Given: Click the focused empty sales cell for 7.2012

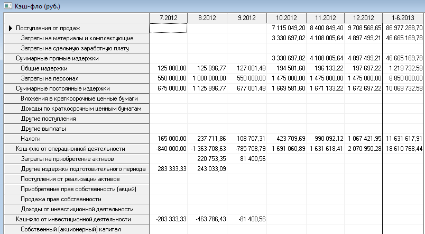Looking at the screenshot, I should 168,28.
